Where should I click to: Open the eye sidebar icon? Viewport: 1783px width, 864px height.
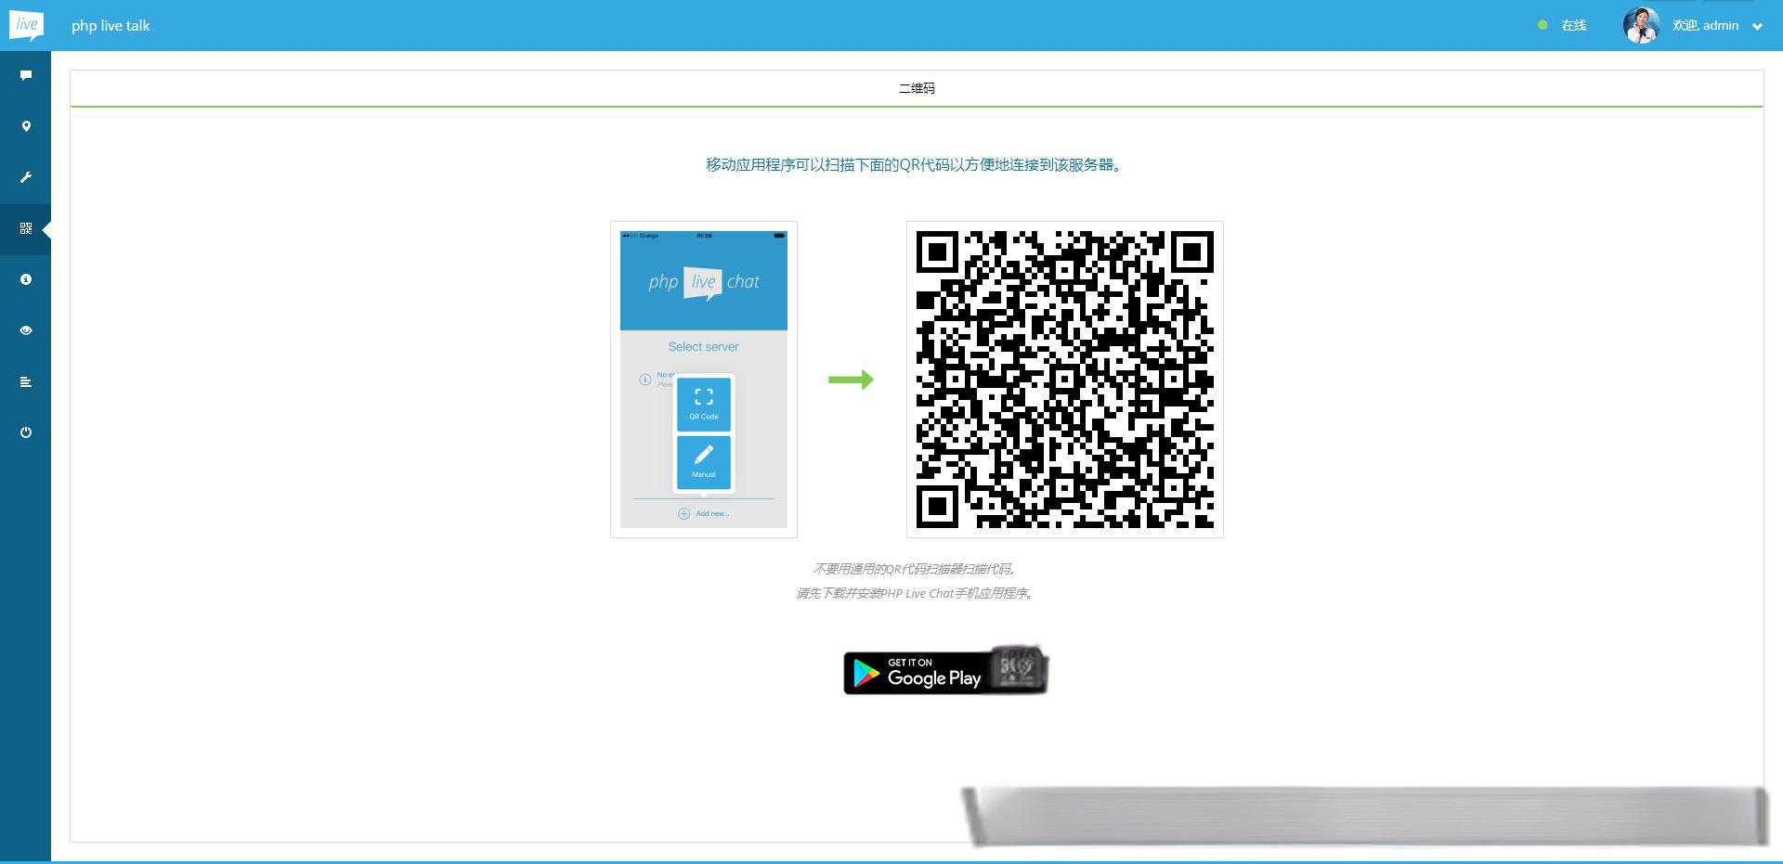click(26, 330)
